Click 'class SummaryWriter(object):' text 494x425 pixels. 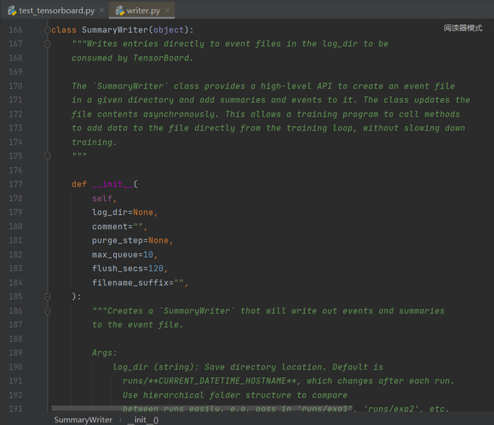tap(122, 30)
